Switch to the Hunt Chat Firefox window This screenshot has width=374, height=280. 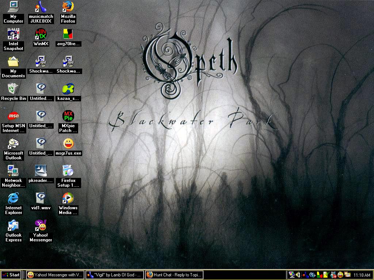(x=174, y=275)
